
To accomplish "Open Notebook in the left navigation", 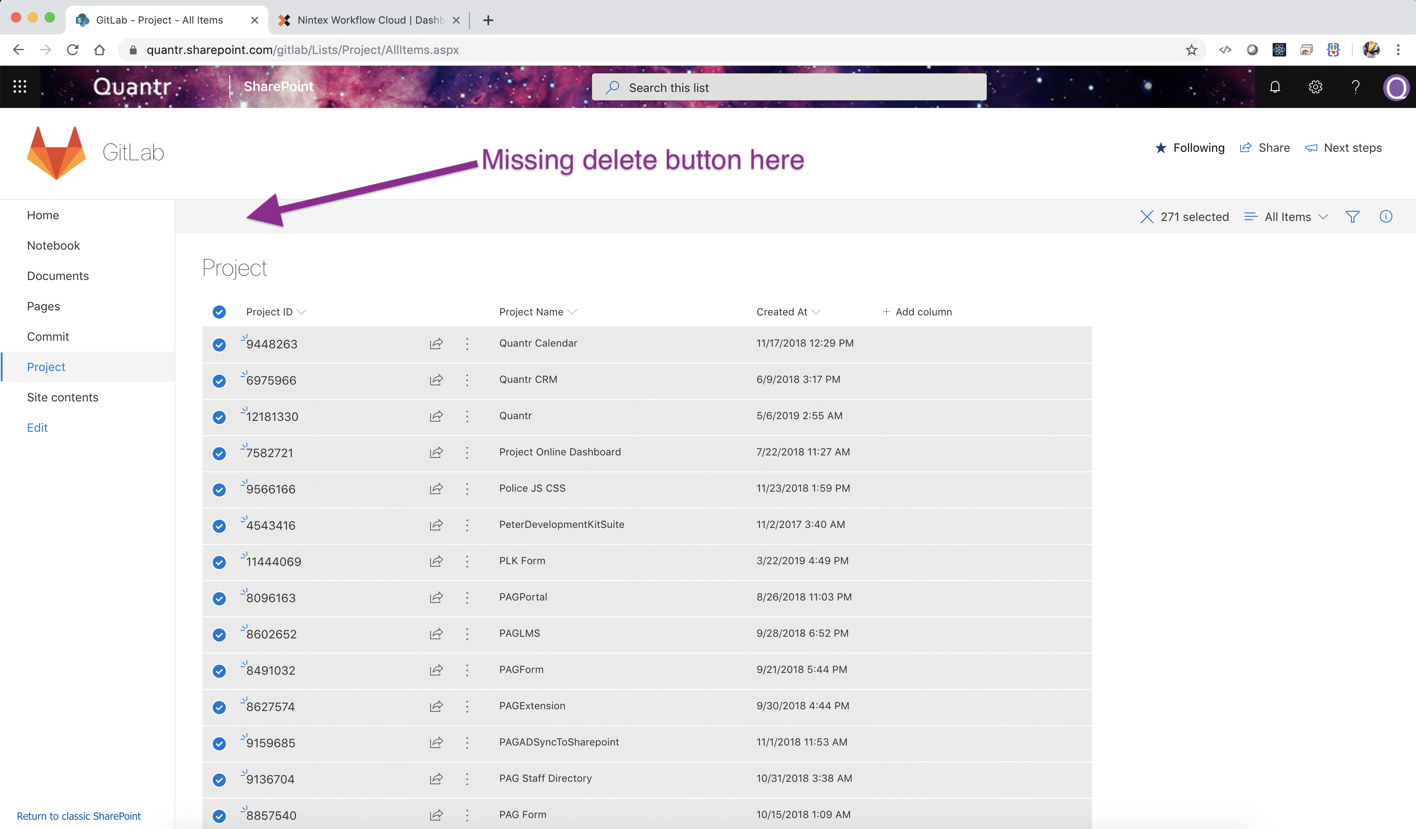I will [54, 245].
